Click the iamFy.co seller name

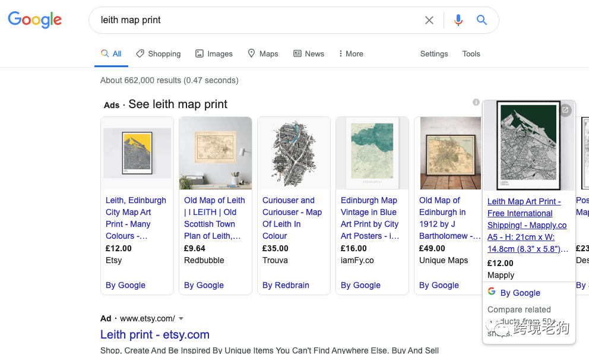357,260
